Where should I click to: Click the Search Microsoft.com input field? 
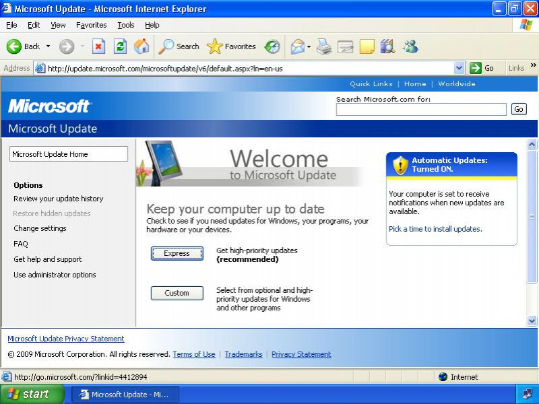[x=421, y=109]
